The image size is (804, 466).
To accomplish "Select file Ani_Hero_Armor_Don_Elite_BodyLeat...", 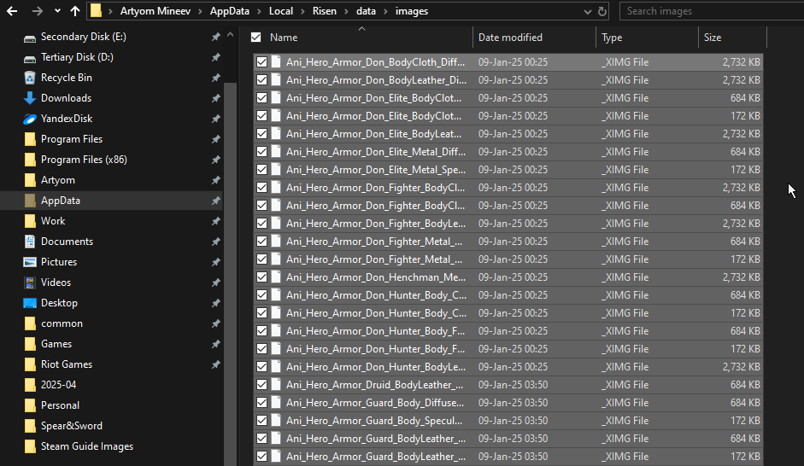I will point(508,134).
